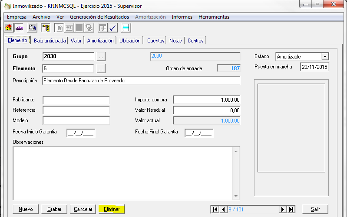Viewport: 347px width, 217px height.
Task: Click the copy documents toolbar icon
Action: click(32, 28)
